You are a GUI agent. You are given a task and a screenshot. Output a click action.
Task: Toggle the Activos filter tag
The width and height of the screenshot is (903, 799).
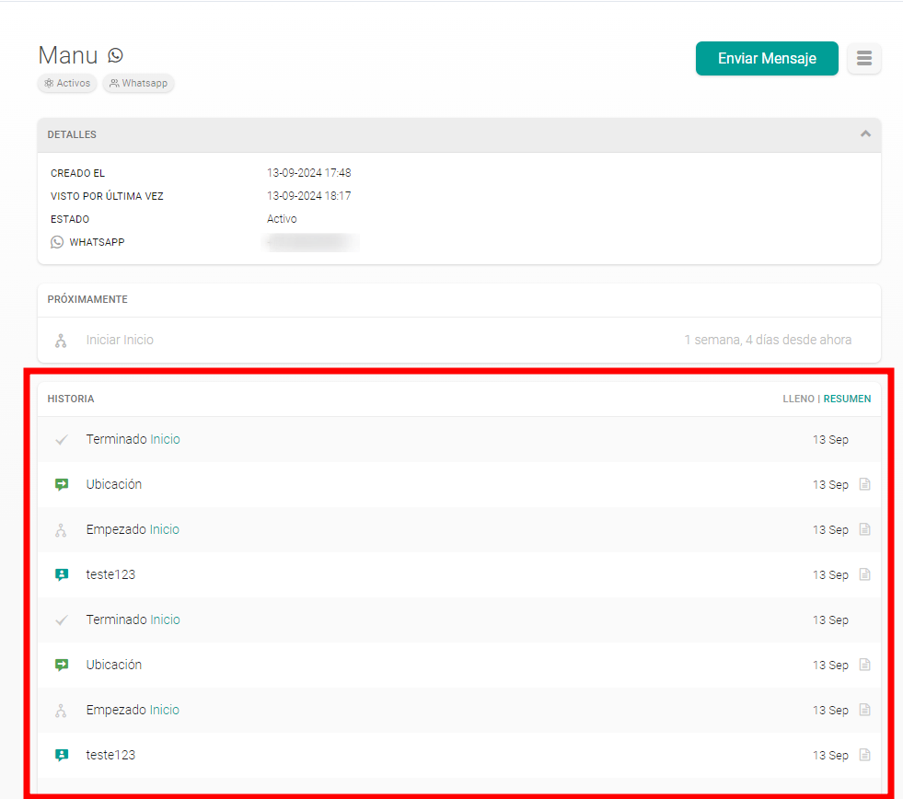pyautogui.click(x=66, y=83)
